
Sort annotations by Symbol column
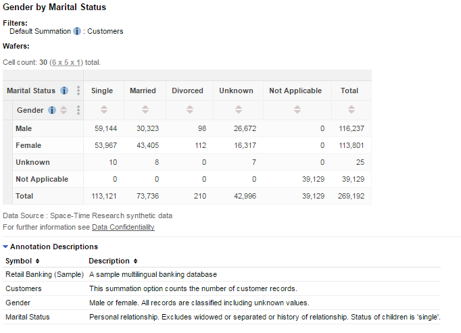pyautogui.click(x=38, y=261)
